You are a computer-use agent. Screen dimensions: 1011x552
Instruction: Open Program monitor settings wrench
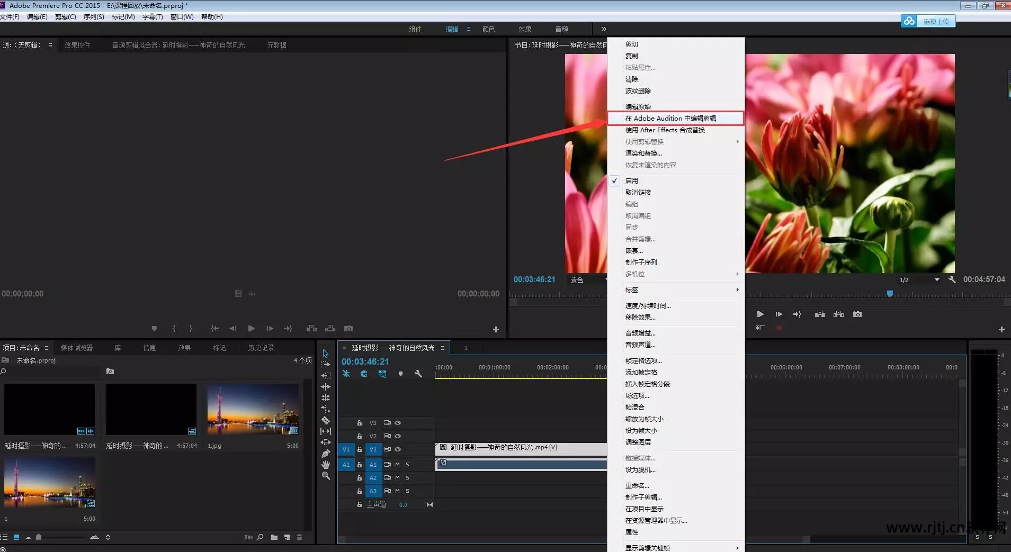tap(952, 279)
